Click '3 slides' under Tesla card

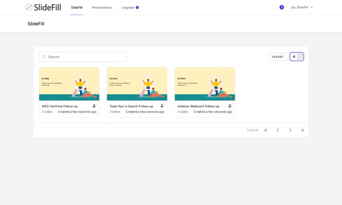click(115, 112)
